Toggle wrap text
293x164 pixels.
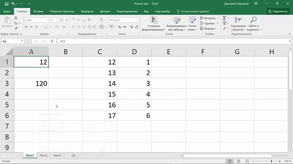tap(102, 20)
